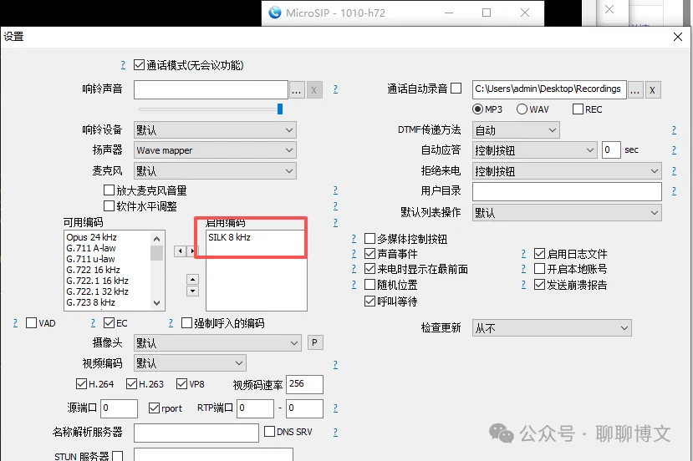Open 摄像头 dropdown

coord(217,342)
